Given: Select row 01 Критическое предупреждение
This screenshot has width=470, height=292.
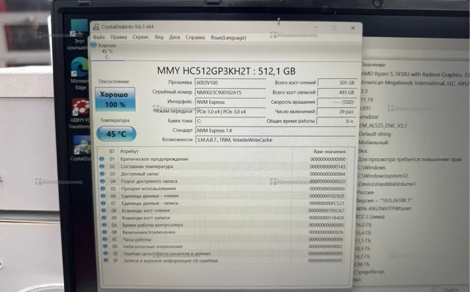Looking at the screenshot, I should (x=222, y=159).
